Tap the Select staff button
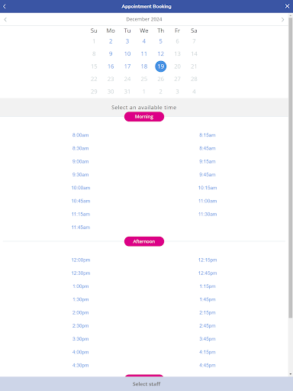Viewport: 293px width, 391px height. (146, 384)
